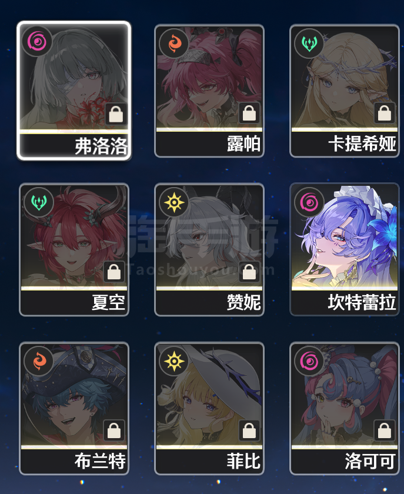
Task: Click the lock icon on 夏空's card
Action: pyautogui.click(x=114, y=272)
